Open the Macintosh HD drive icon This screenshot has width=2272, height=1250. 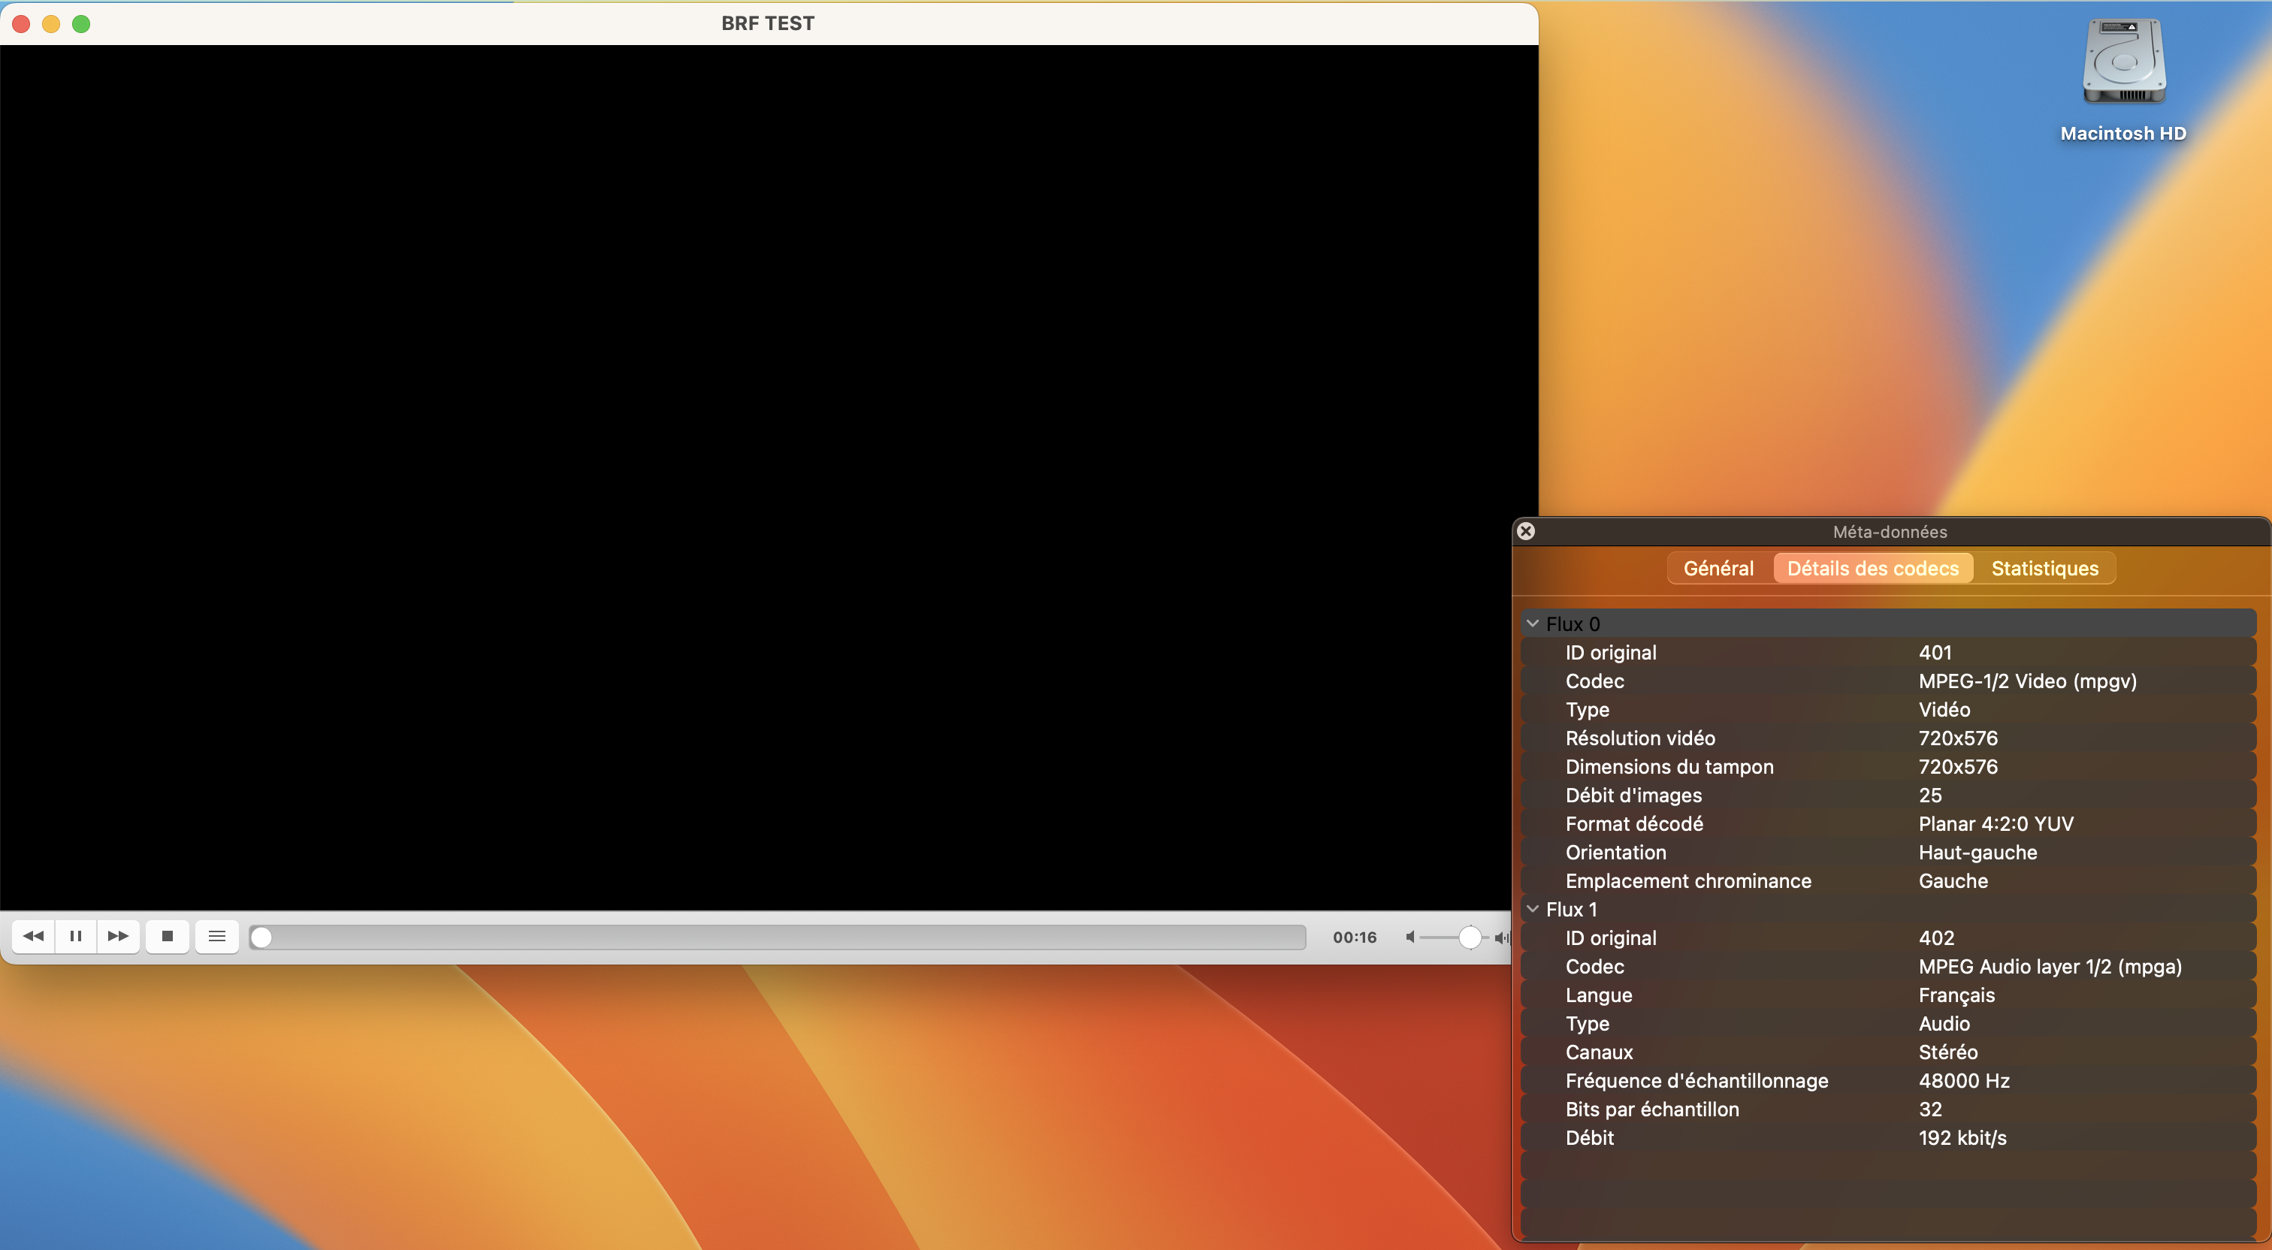pos(2123,64)
